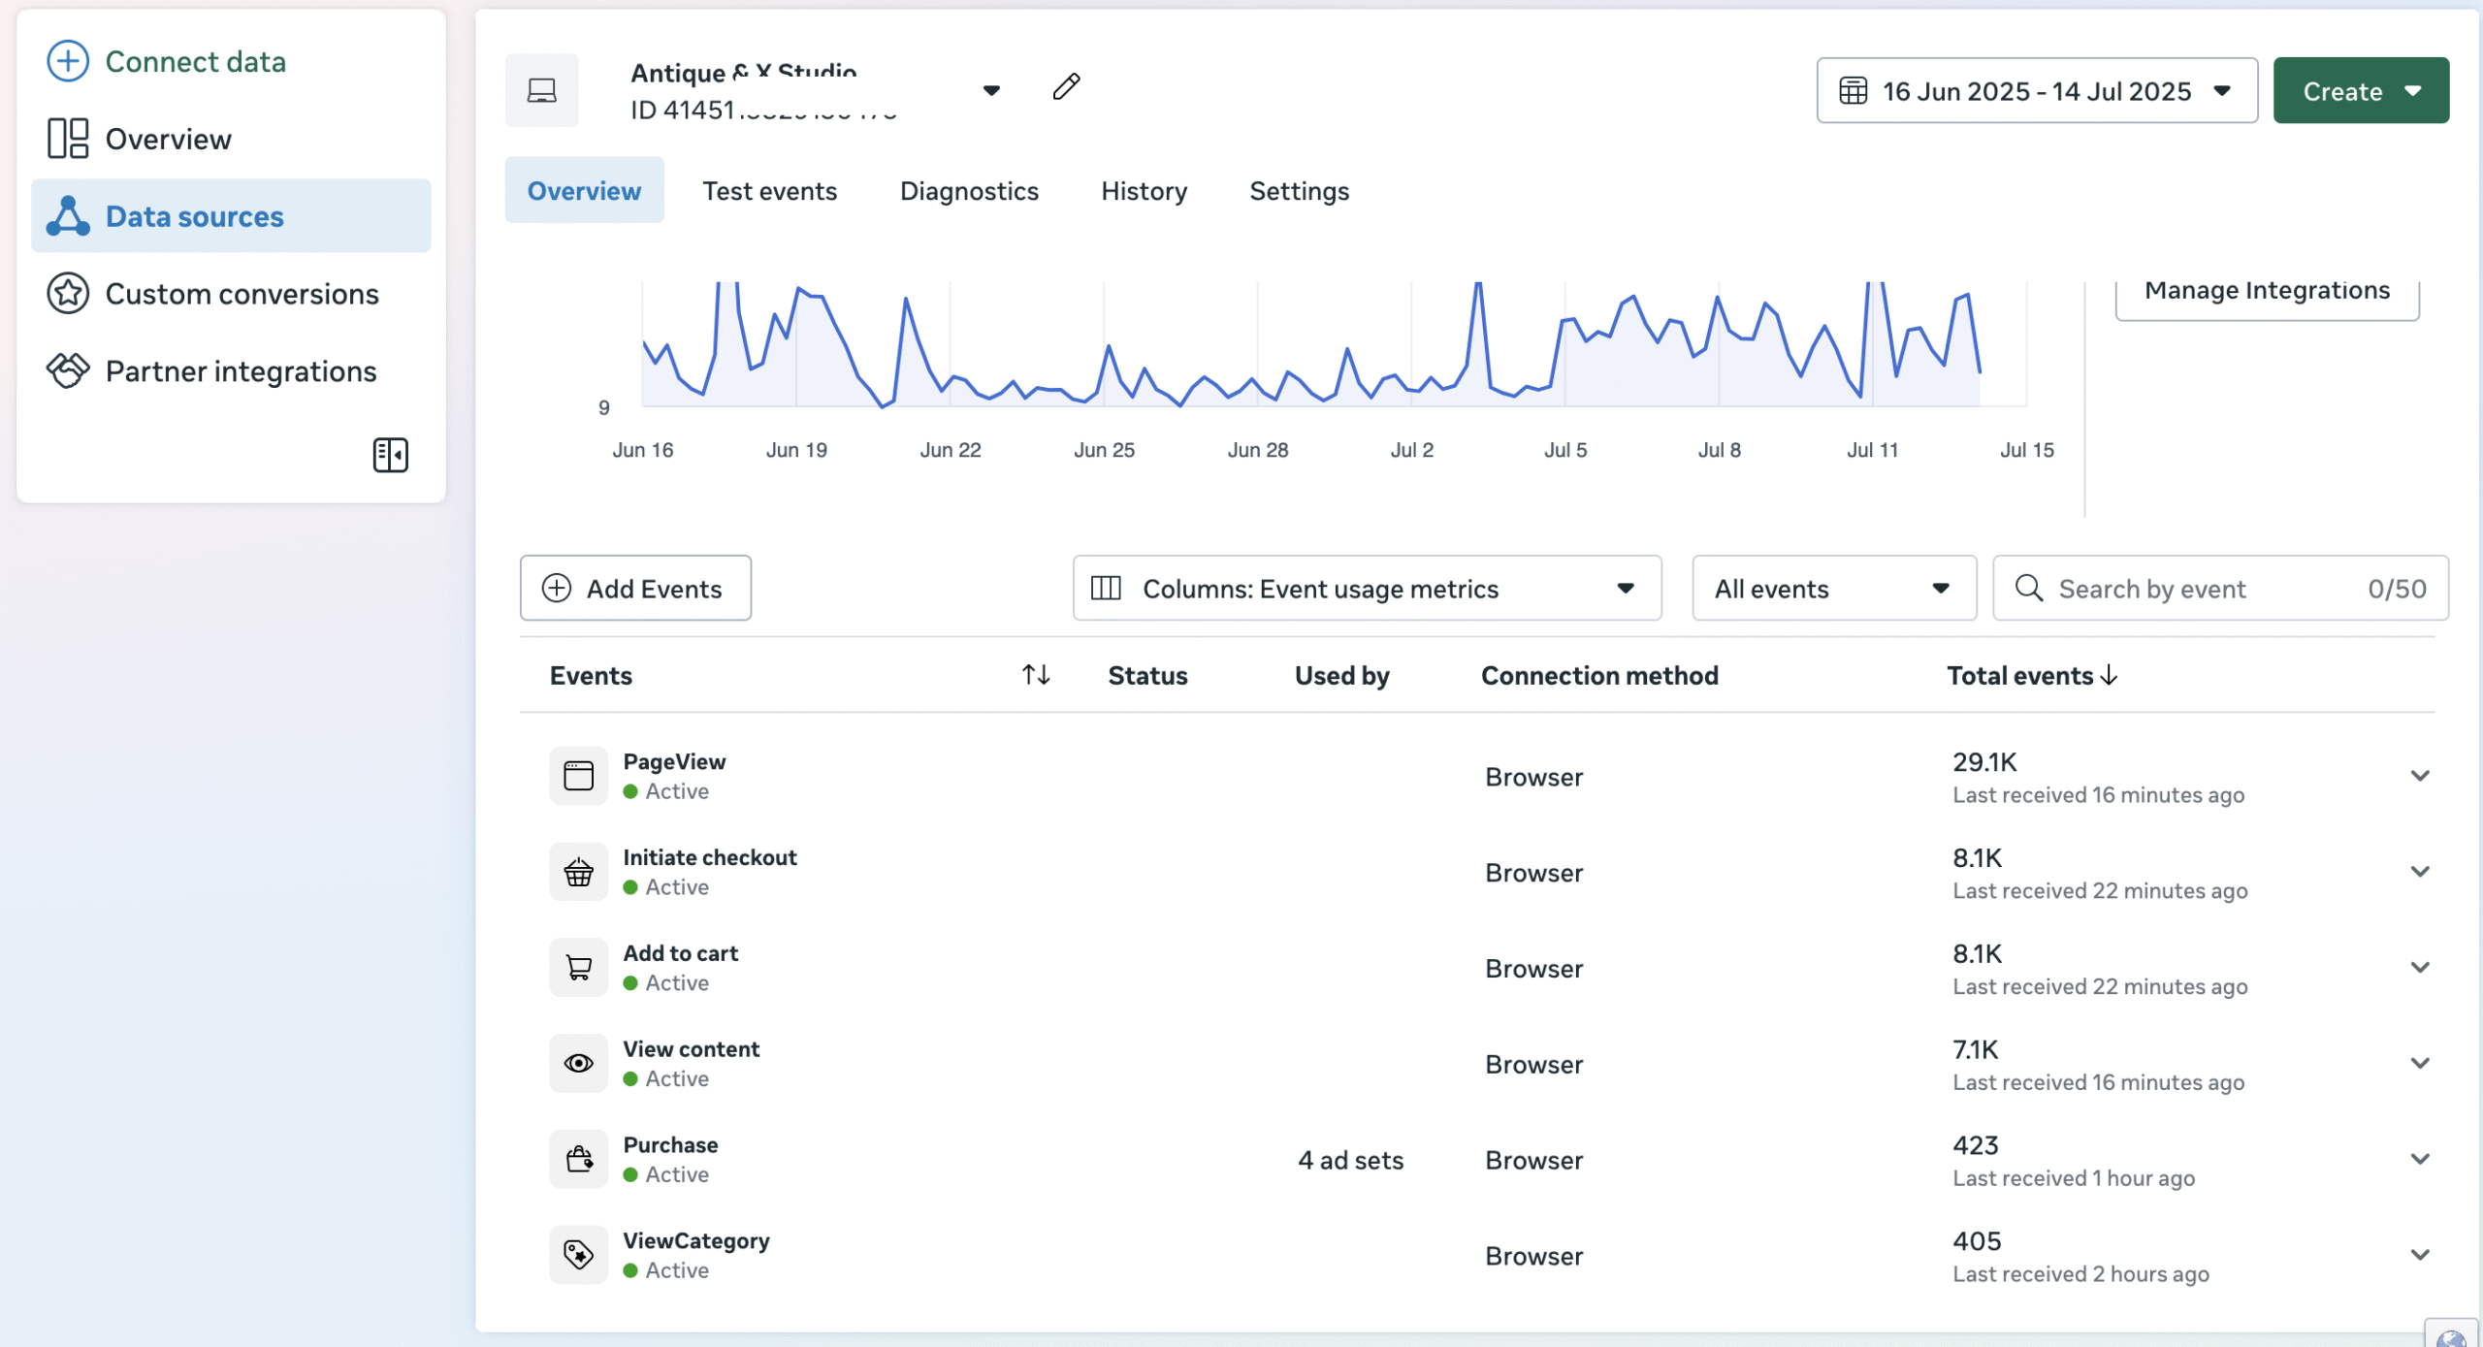
Task: Click the Add to cart event icon
Action: click(x=578, y=968)
